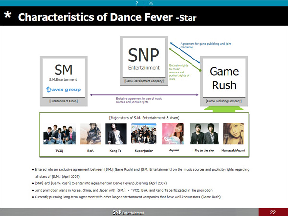Image resolution: width=288 pixels, height=216 pixels.
Task: Click the Game Rush logo box
Action: click(223, 78)
